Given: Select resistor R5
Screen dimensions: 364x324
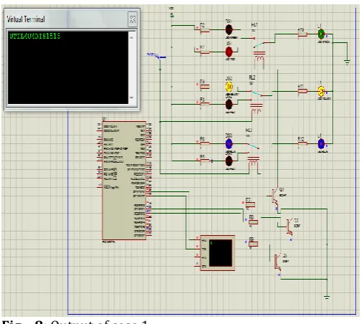Looking at the screenshot, I should [x=205, y=161].
